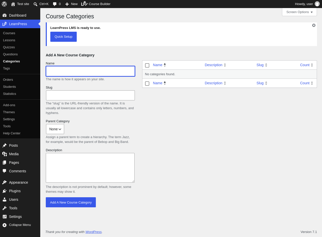Follow the WordPress link in footer
This screenshot has width=322, height=237.
click(94, 232)
